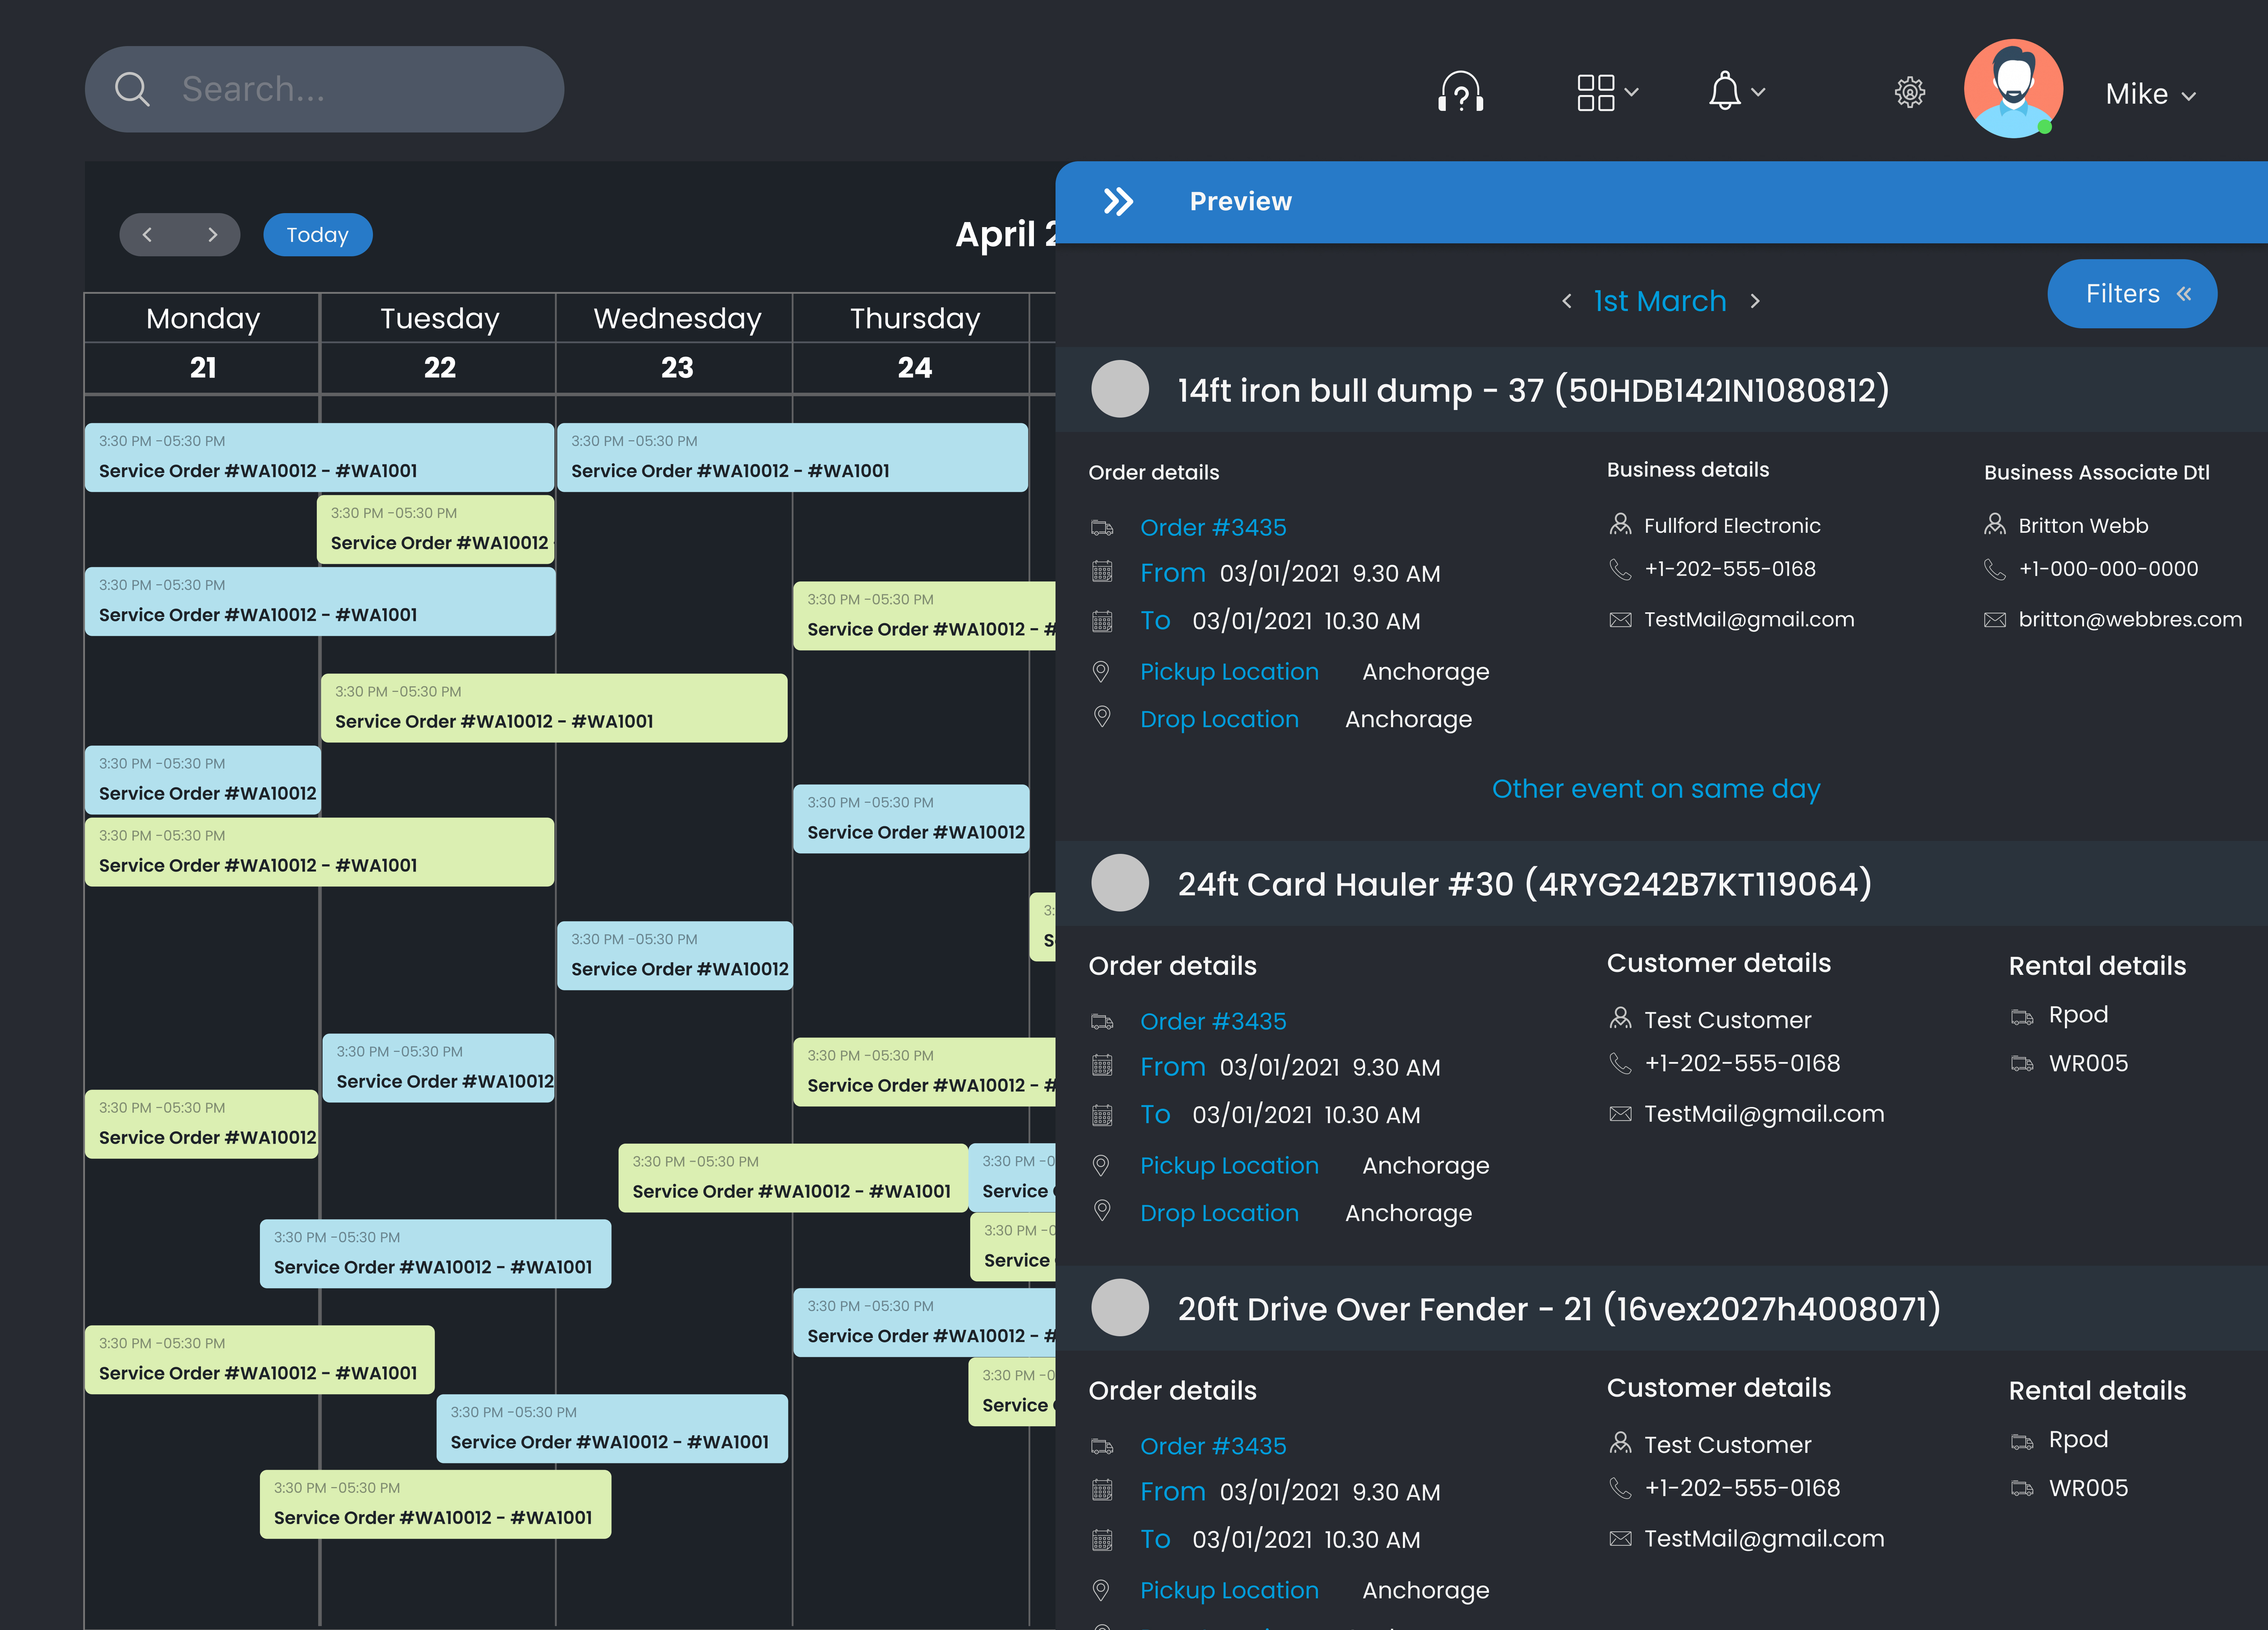Open the settings gear icon

(x=1910, y=92)
